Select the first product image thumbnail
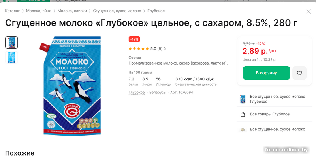Image resolution: width=316 pixels, height=158 pixels. point(11,43)
